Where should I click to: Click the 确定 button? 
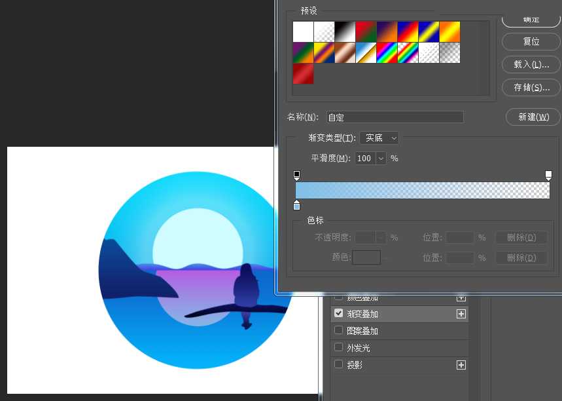(530, 19)
